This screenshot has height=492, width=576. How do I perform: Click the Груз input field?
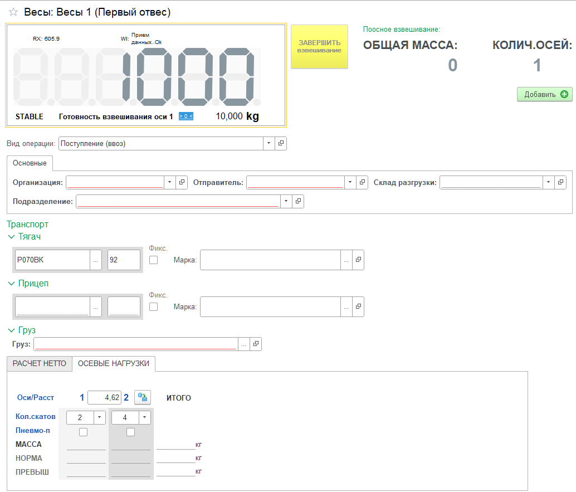(135, 344)
